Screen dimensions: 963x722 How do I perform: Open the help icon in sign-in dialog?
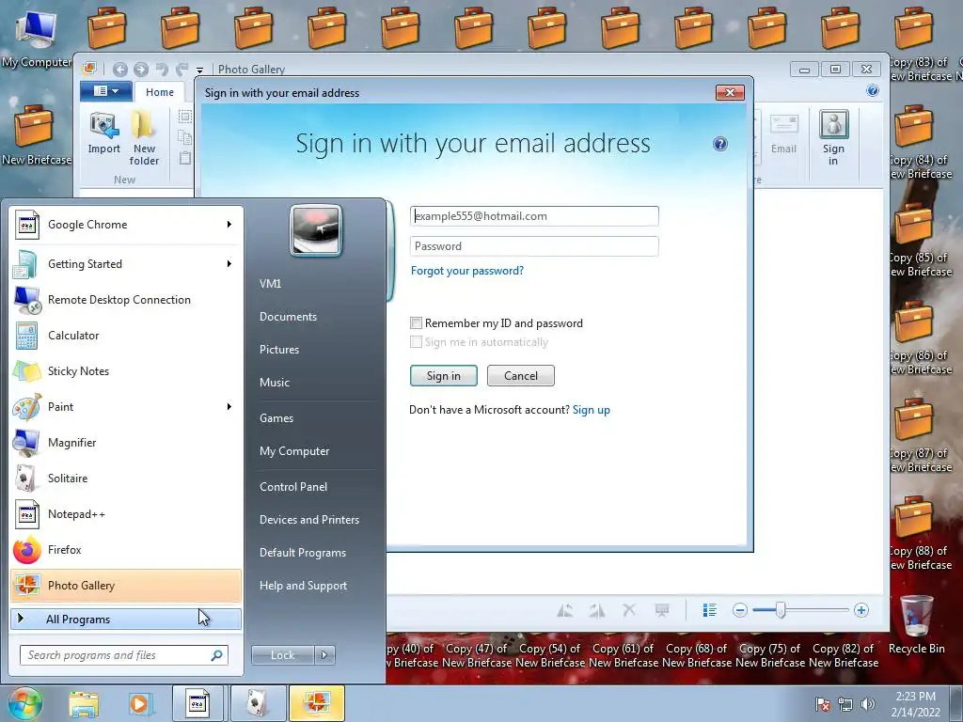click(719, 144)
